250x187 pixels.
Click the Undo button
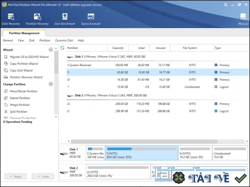(x=43, y=176)
